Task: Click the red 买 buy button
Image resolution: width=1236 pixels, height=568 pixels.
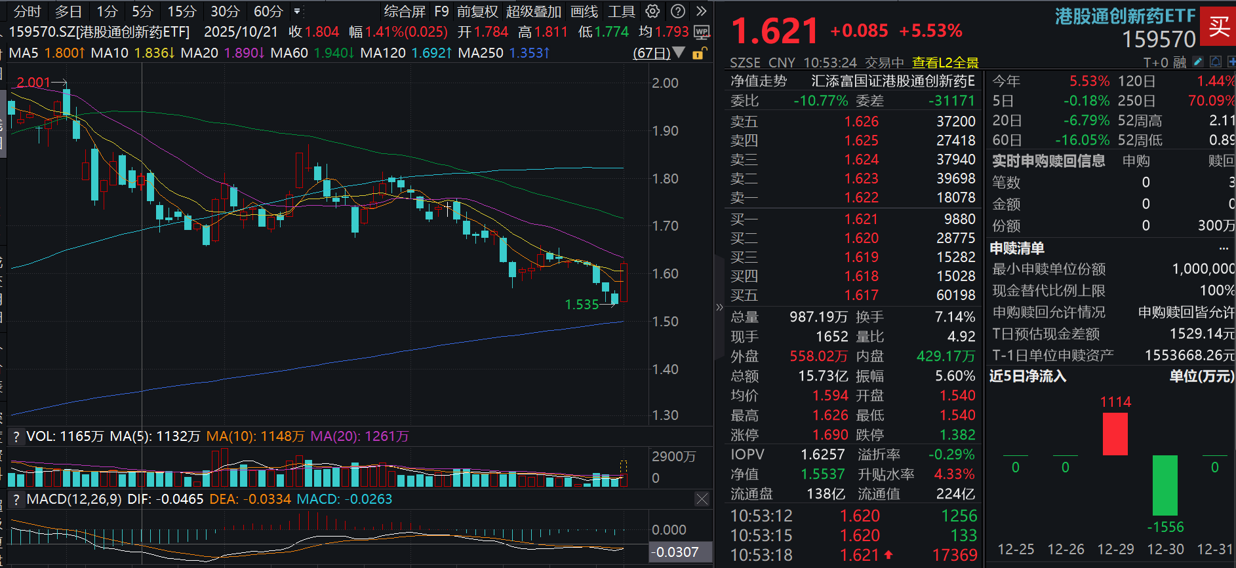Action: [1218, 26]
